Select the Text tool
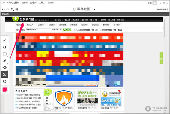The height and width of the screenshot is (114, 170). click(5, 47)
